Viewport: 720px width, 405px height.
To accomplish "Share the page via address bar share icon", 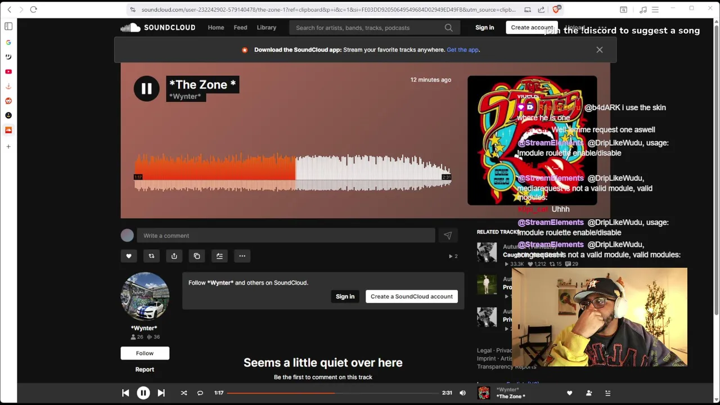I will (x=541, y=10).
